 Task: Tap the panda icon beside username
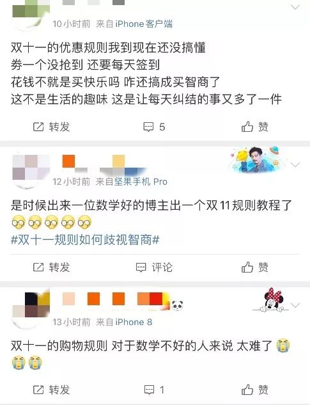(x=177, y=306)
